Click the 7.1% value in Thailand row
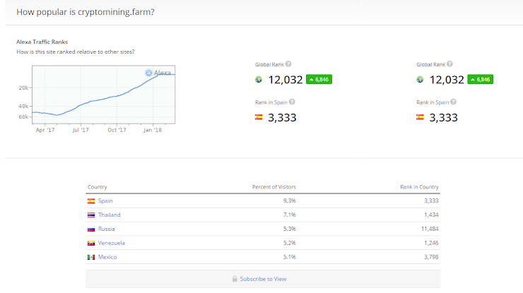This screenshot has width=523, height=293. pyautogui.click(x=290, y=215)
